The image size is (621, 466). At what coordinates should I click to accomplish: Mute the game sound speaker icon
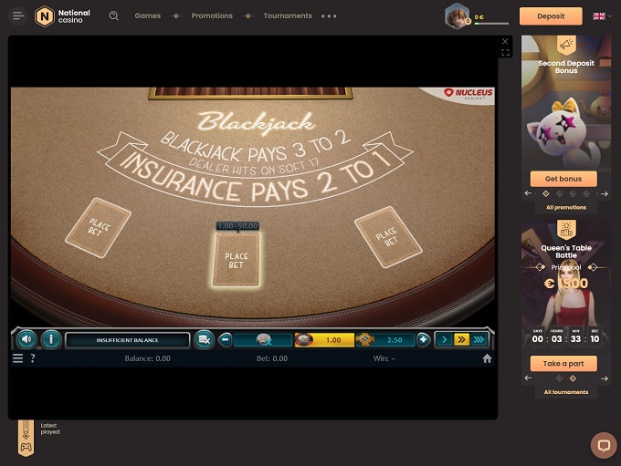pos(27,339)
